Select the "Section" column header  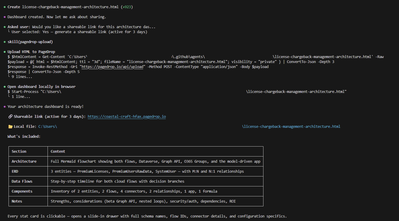[19, 151]
